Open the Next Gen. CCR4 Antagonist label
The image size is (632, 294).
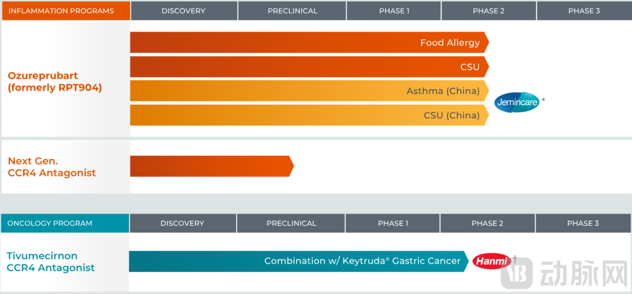[52, 167]
